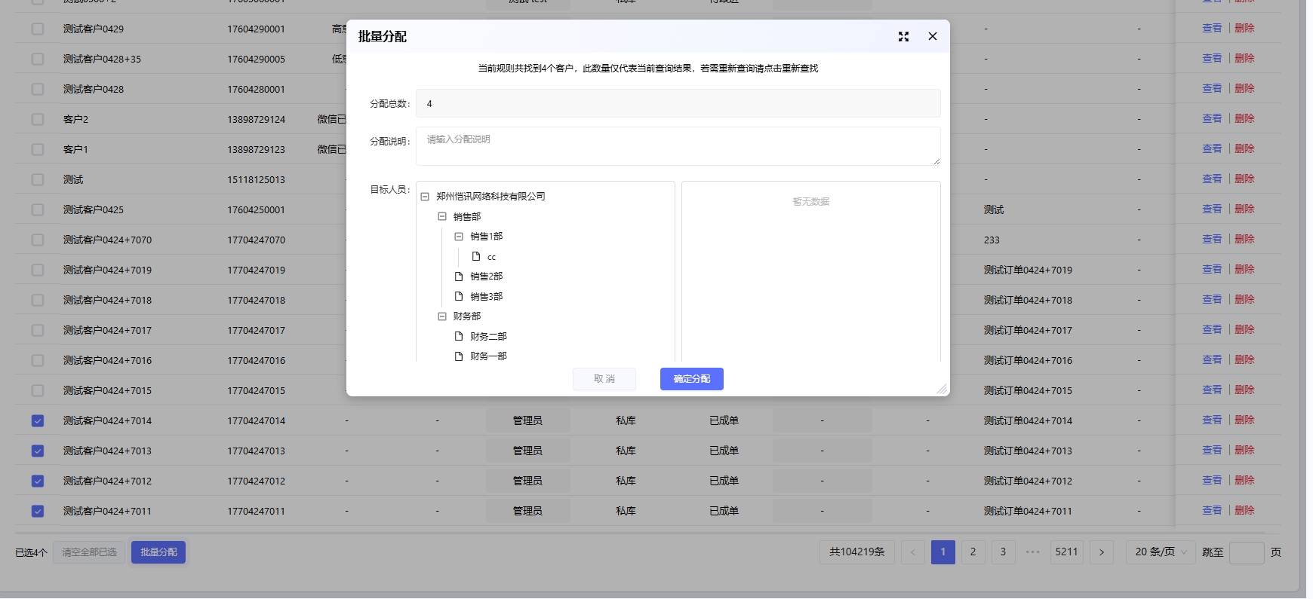Viewport: 1313px width, 599px height.
Task: Go to page 2 in pagination
Action: click(x=973, y=552)
